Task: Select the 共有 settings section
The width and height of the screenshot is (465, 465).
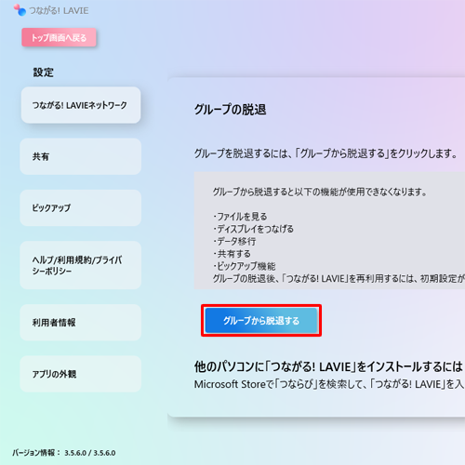Action: 81,156
